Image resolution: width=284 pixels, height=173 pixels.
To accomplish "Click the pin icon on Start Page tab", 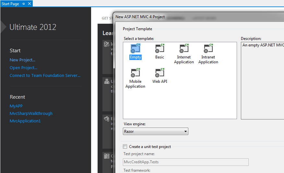I will [24, 4].
